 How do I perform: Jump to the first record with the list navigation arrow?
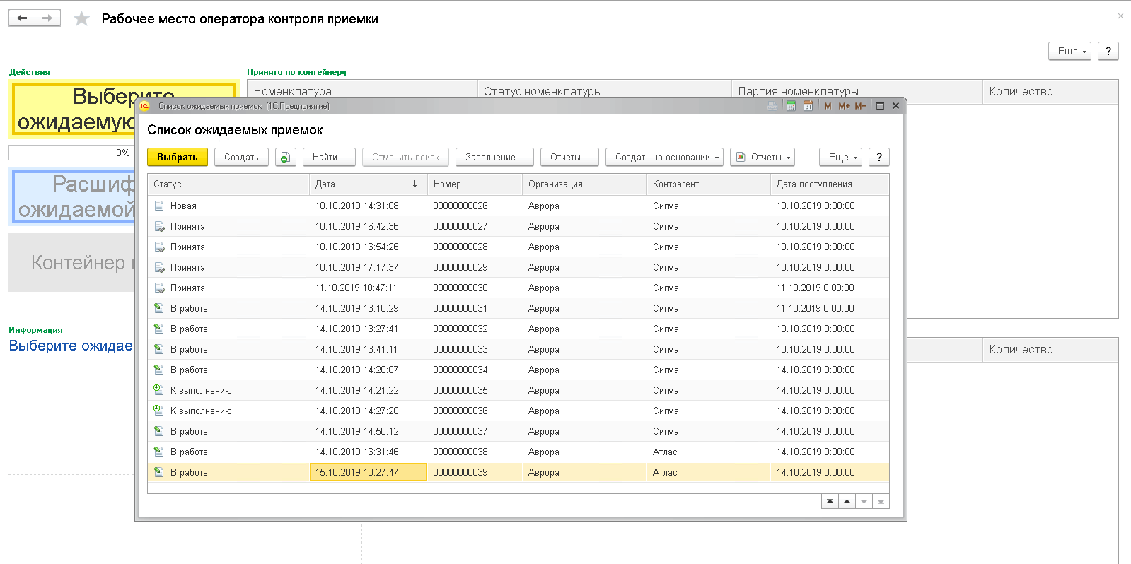click(x=830, y=501)
